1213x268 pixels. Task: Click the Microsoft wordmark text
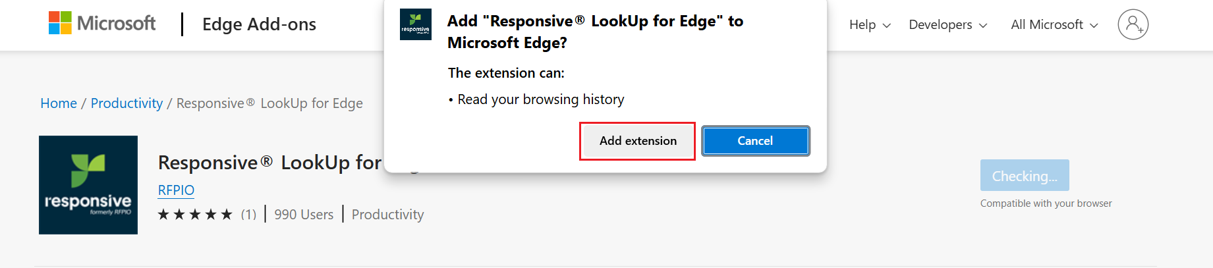116,24
